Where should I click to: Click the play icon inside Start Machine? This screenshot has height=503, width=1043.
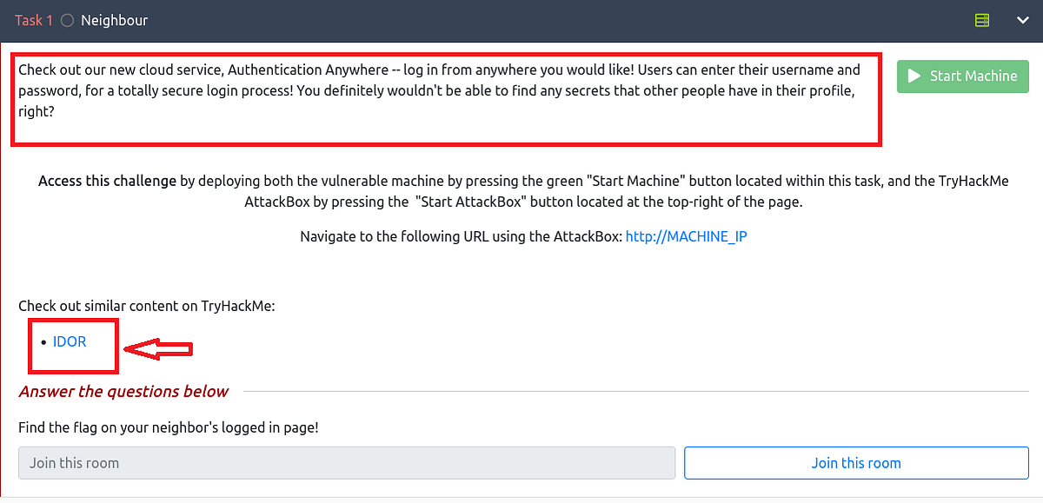(x=914, y=76)
